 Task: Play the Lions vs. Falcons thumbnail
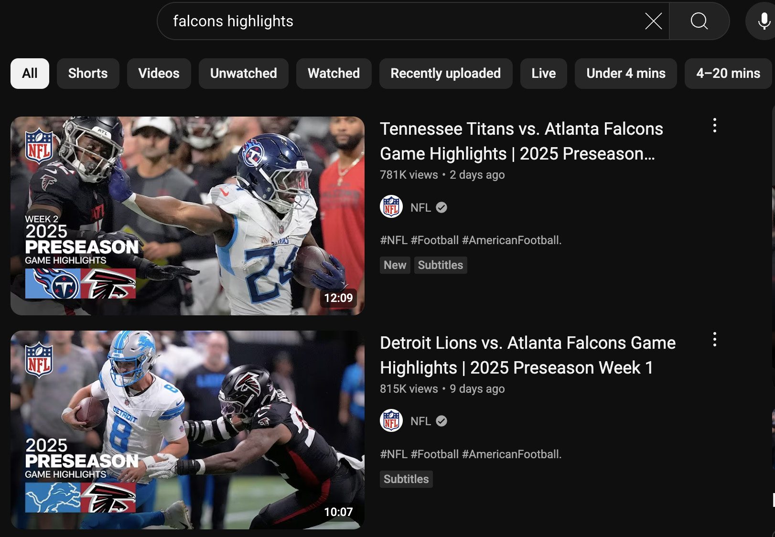[x=187, y=430]
